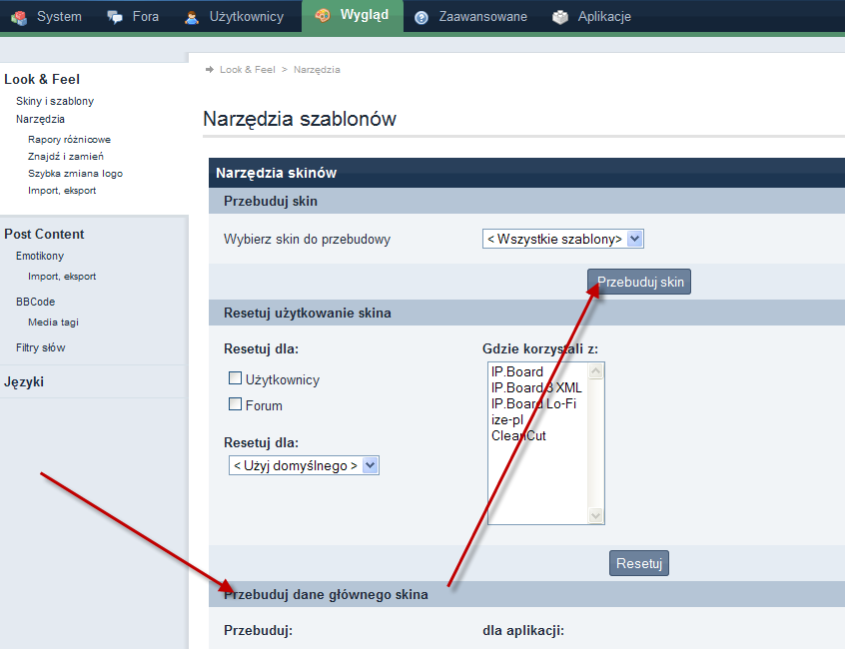Screen dimensions: 845x649
Task: Expand the Języki sidebar section
Action: [24, 381]
